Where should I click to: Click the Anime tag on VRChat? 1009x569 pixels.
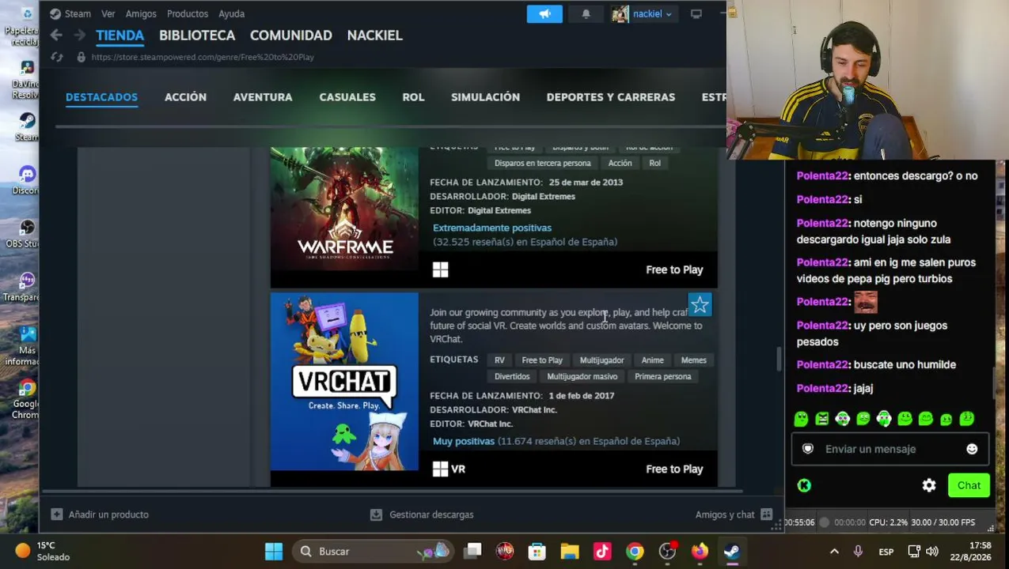[652, 360]
